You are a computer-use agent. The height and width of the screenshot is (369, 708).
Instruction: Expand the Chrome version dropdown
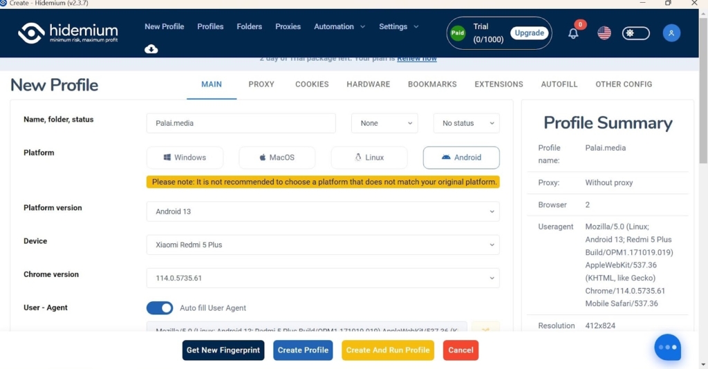[x=323, y=278]
